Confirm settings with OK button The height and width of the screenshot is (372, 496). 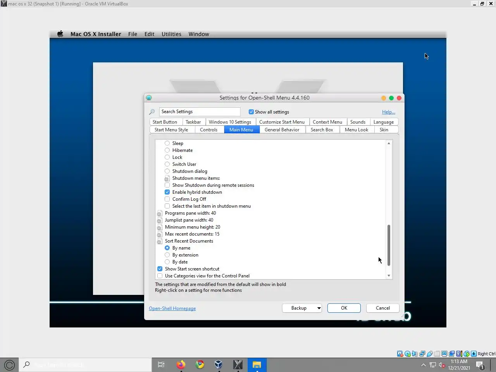point(344,308)
